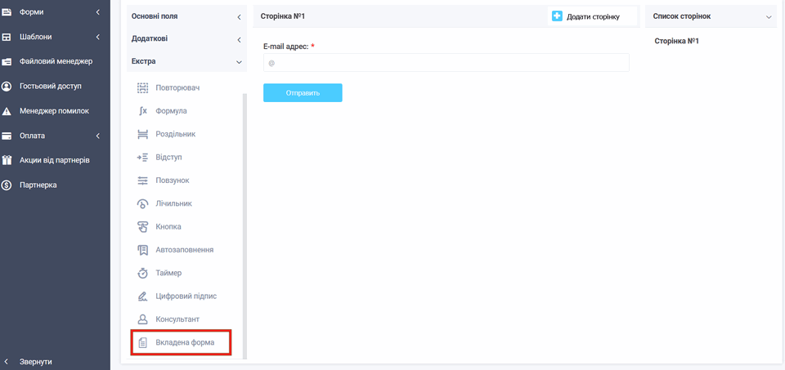Click the Цифровий підпис signature icon
Viewport: 785px width, 370px height.
pyautogui.click(x=142, y=296)
